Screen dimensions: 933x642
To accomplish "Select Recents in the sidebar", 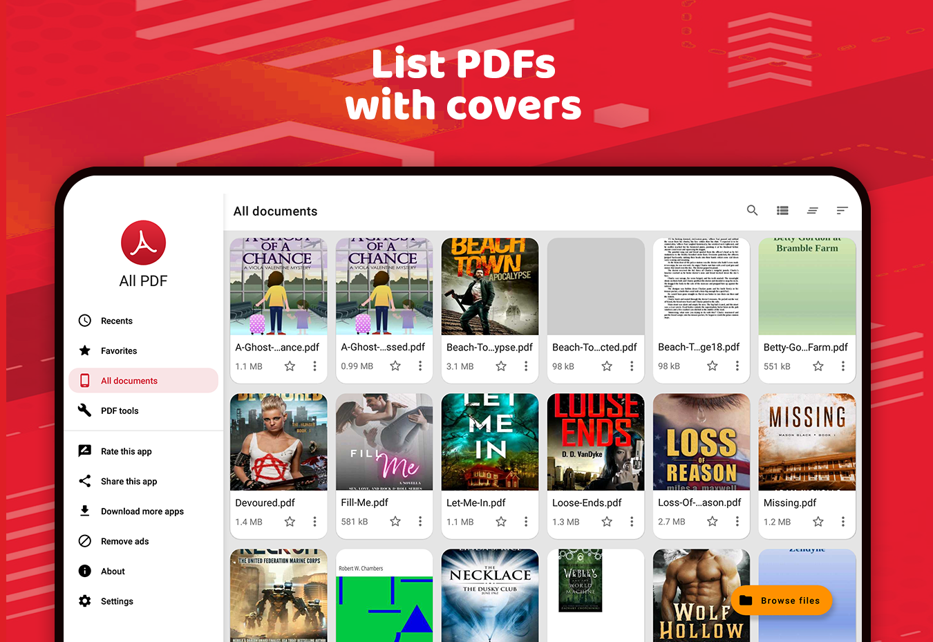I will (x=117, y=320).
